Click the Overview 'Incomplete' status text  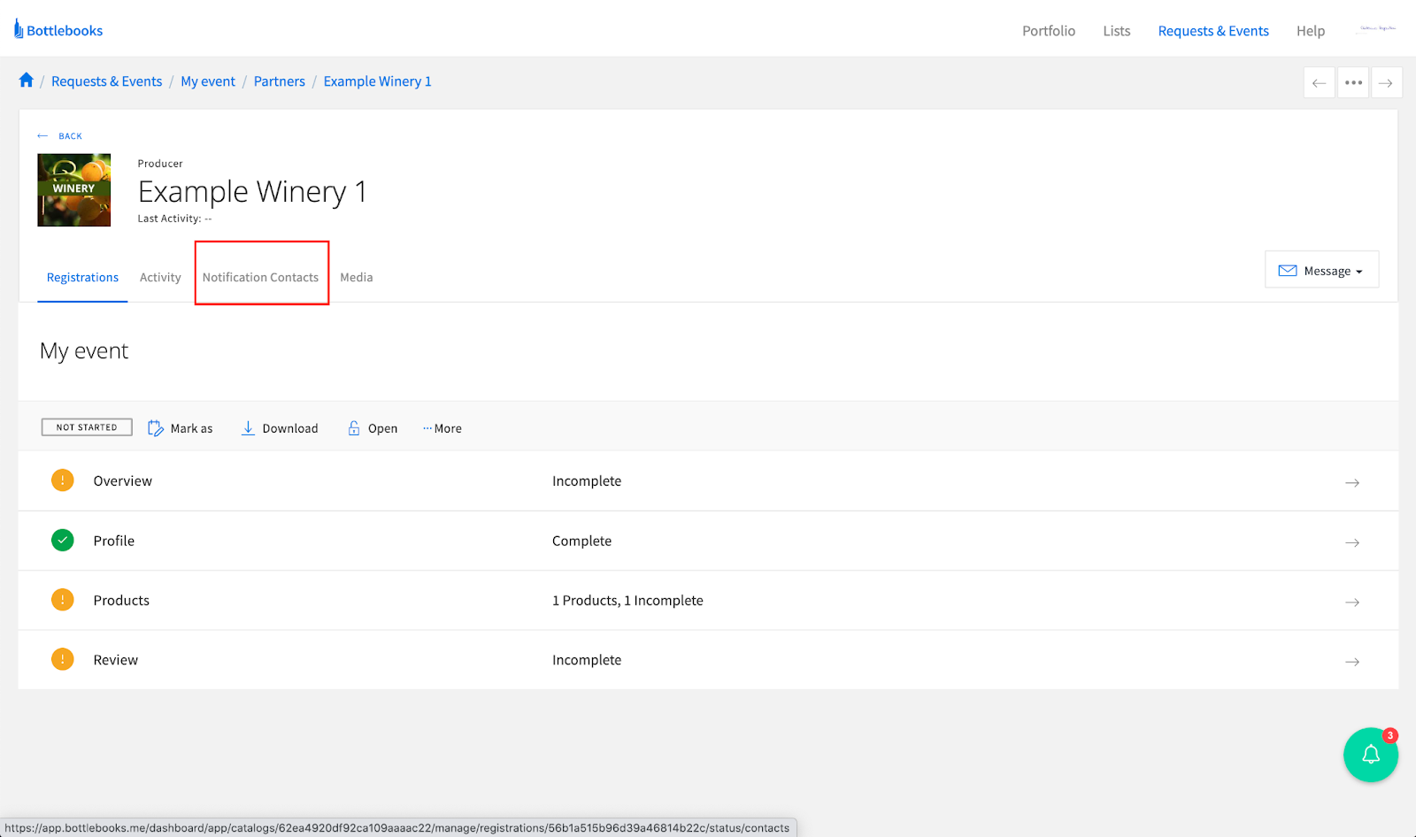coord(587,481)
